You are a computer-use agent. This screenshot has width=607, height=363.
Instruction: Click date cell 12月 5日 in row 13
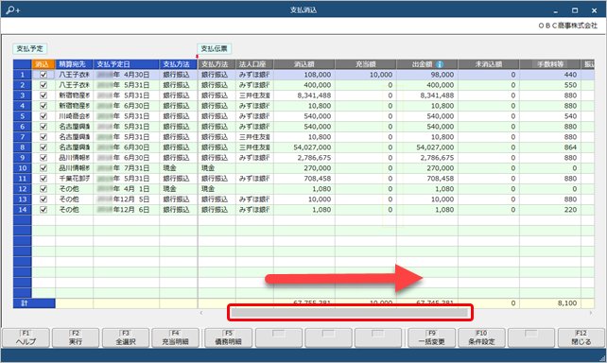click(126, 199)
